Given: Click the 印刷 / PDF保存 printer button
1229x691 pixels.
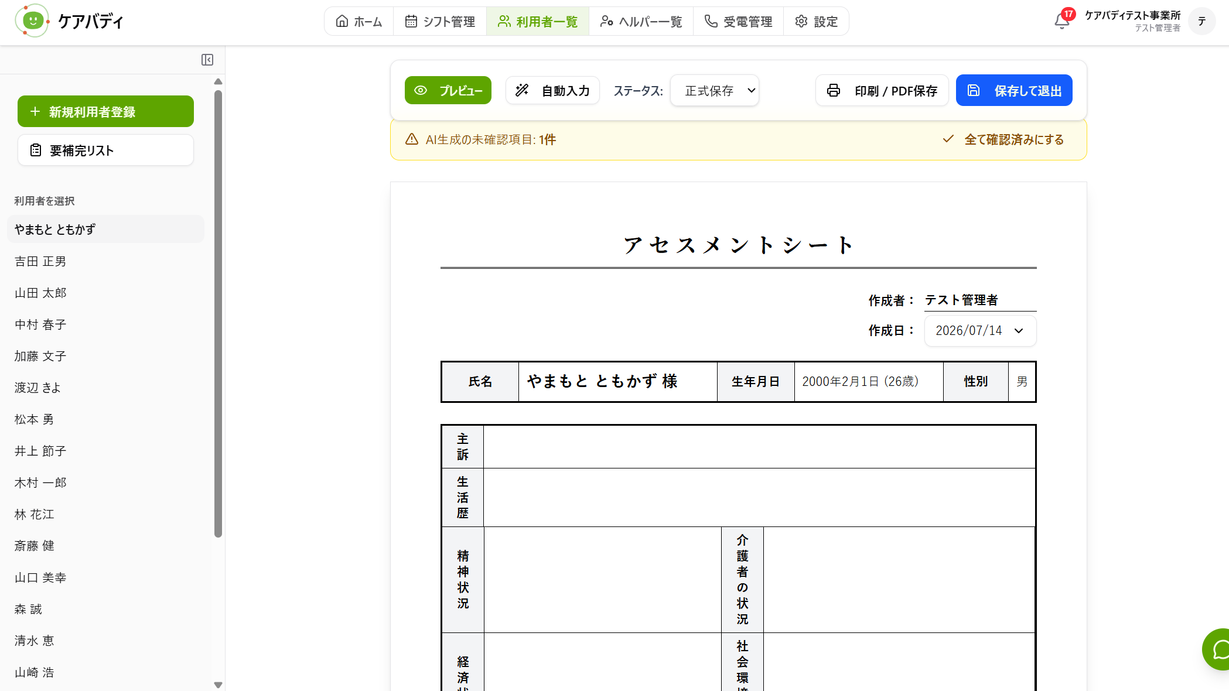Looking at the screenshot, I should click(882, 91).
